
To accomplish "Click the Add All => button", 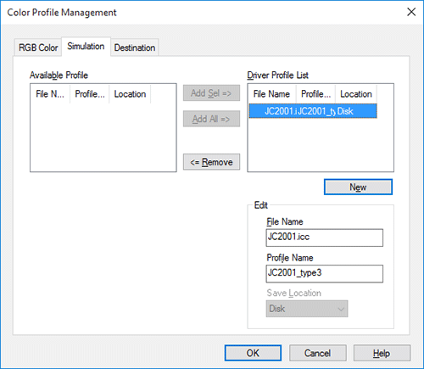I will click(211, 119).
